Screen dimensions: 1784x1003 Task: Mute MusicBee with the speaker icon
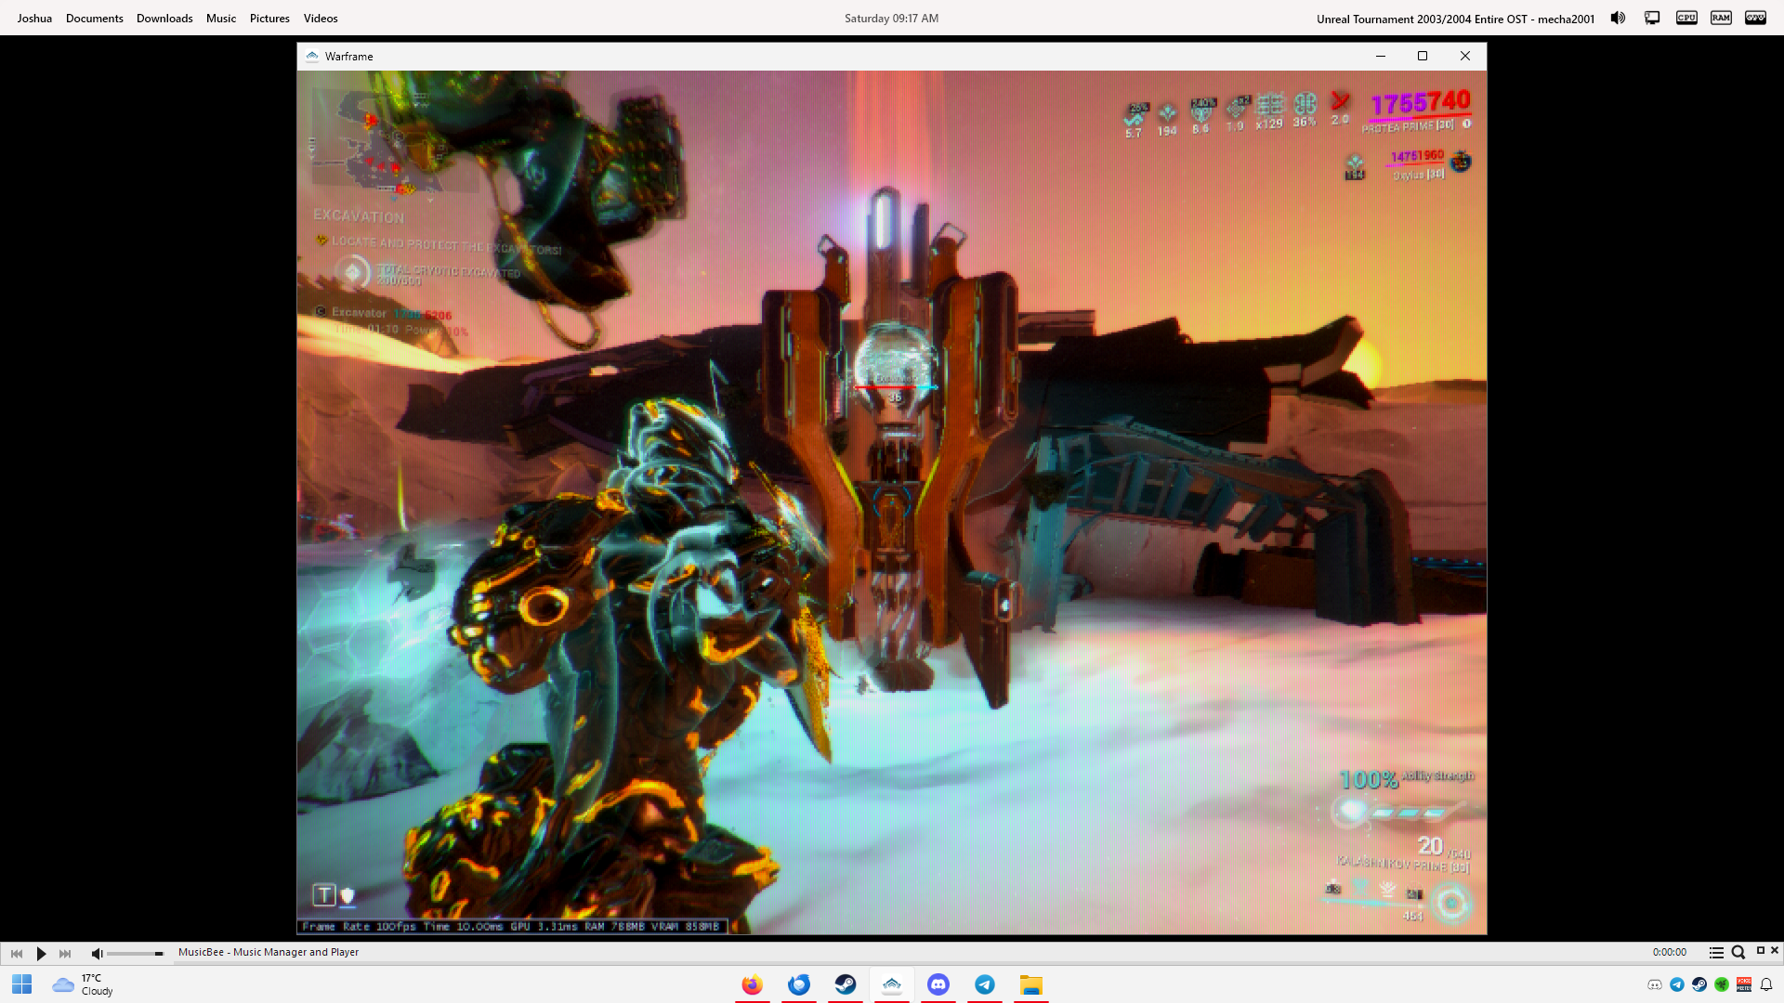[x=97, y=953]
